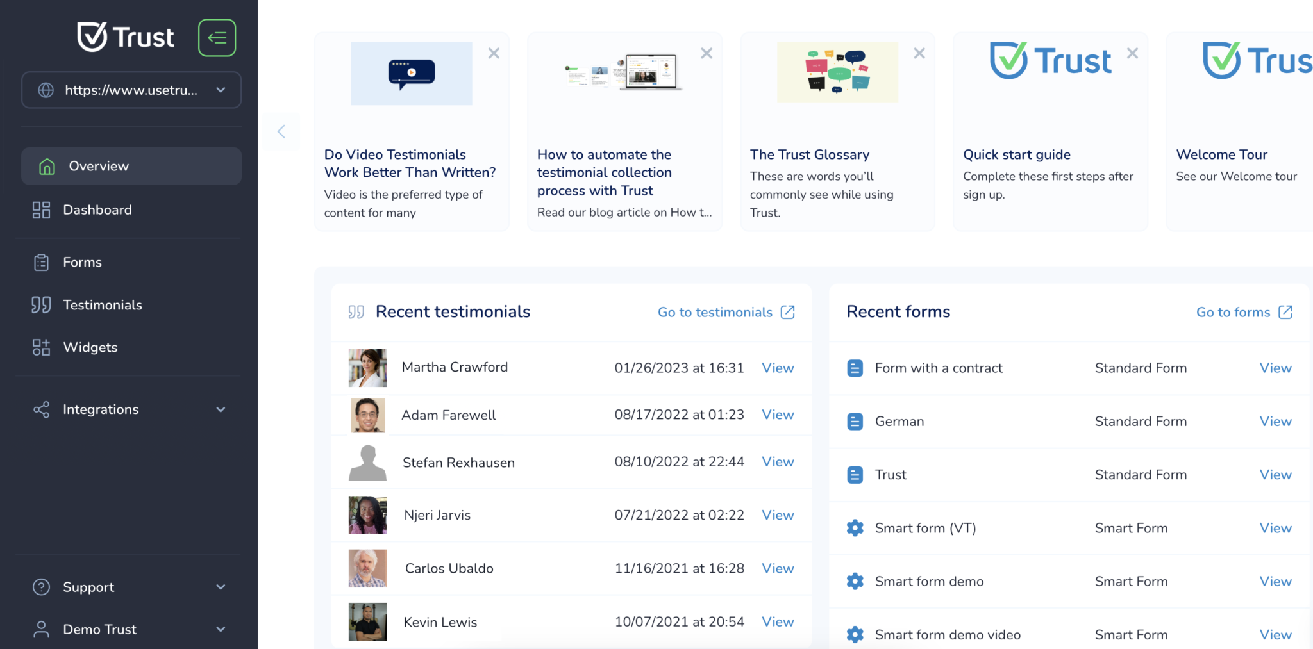
Task: Open the automate collection card thumbnail
Action: [x=623, y=72]
